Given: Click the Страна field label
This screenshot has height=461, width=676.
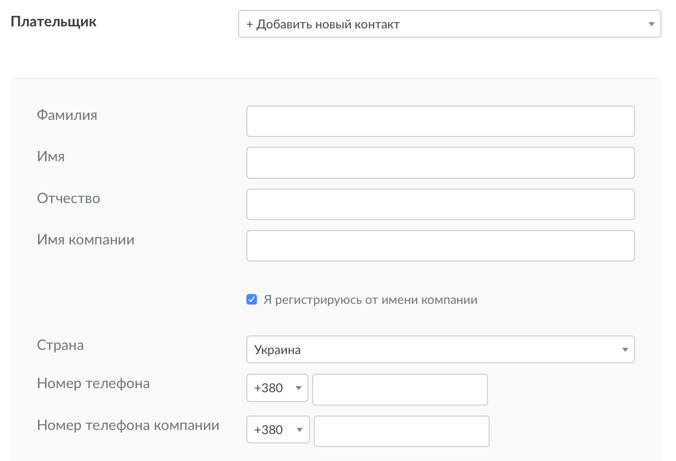Looking at the screenshot, I should 60,345.
